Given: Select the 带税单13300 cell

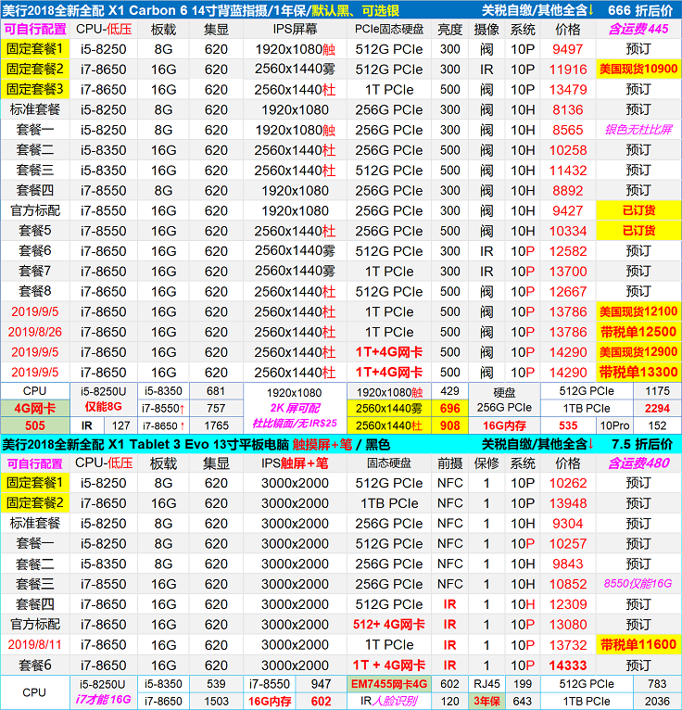Looking at the screenshot, I should pos(638,372).
